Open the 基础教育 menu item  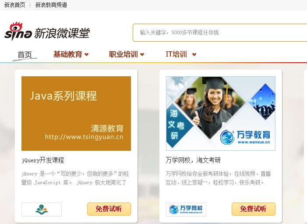click(67, 54)
